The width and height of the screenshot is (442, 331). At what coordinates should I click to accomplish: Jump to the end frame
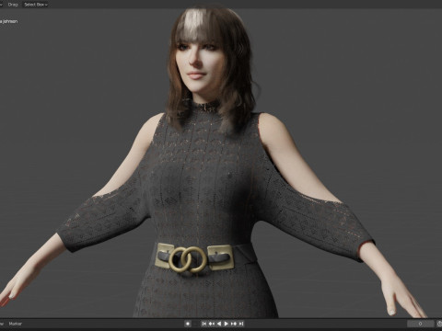point(241,324)
